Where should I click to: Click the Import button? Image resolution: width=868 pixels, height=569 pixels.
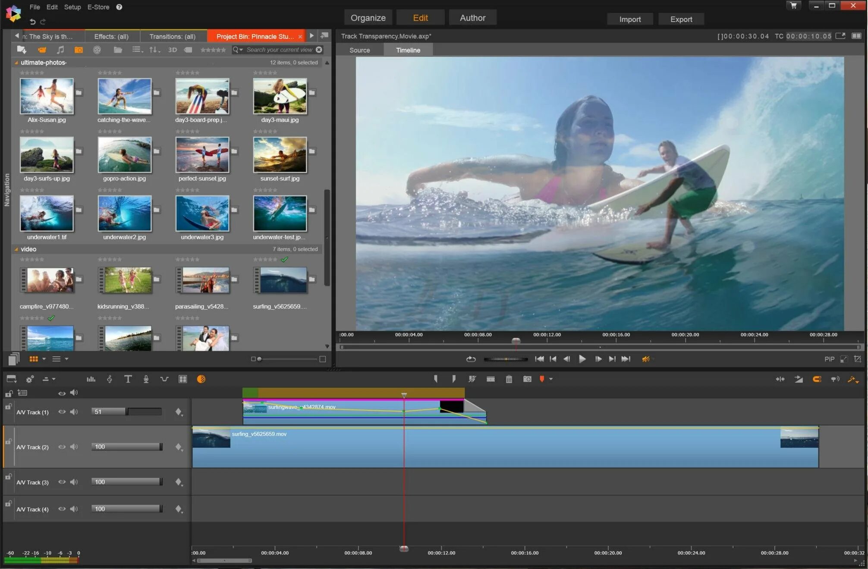tap(630, 19)
